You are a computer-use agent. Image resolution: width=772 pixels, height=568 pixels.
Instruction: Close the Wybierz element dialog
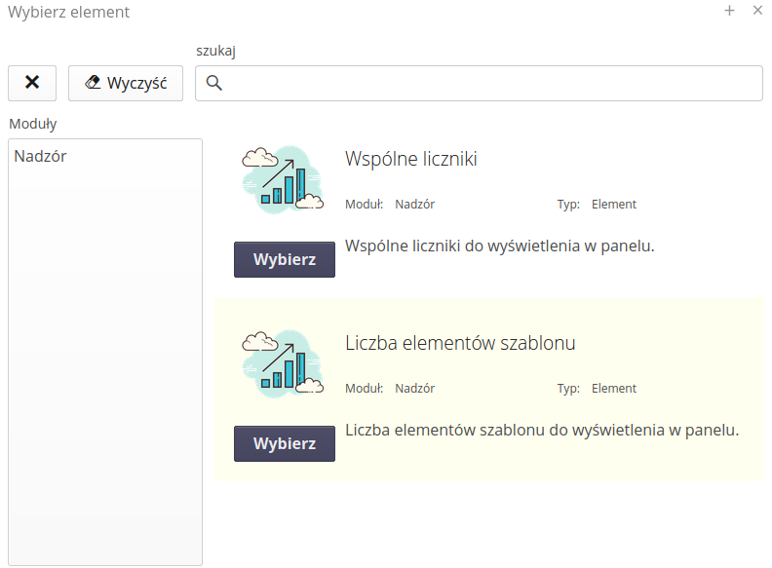pyautogui.click(x=757, y=11)
